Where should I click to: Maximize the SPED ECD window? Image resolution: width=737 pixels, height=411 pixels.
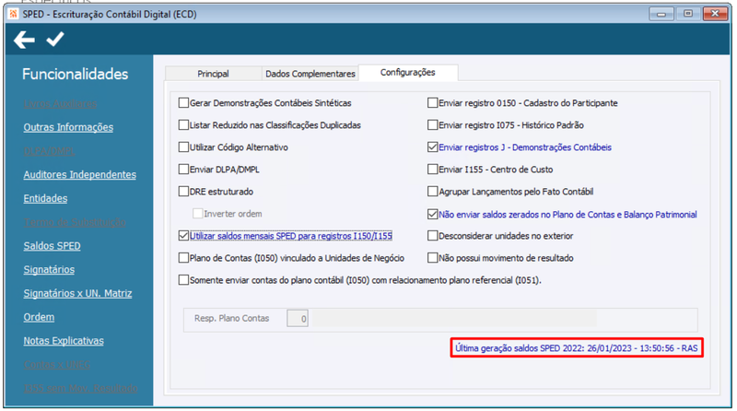(x=688, y=14)
